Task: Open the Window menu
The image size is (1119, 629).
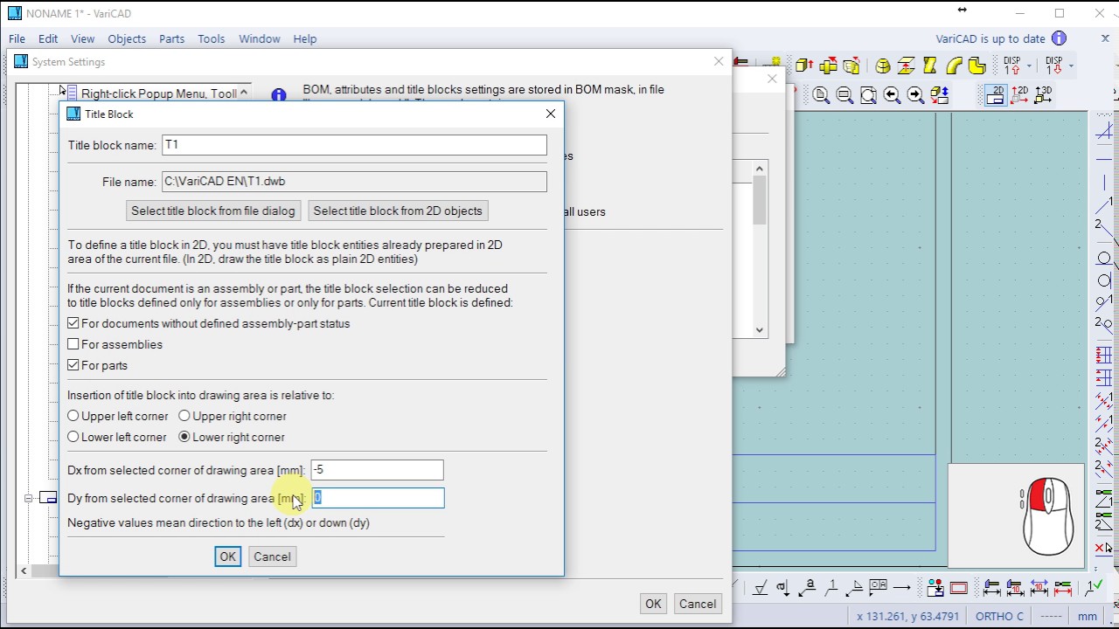Action: click(260, 38)
